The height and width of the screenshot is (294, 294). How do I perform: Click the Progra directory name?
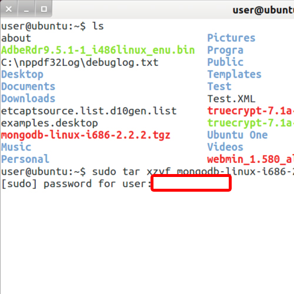coord(225,51)
